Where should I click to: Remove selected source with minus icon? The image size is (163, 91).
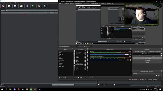[77, 77]
